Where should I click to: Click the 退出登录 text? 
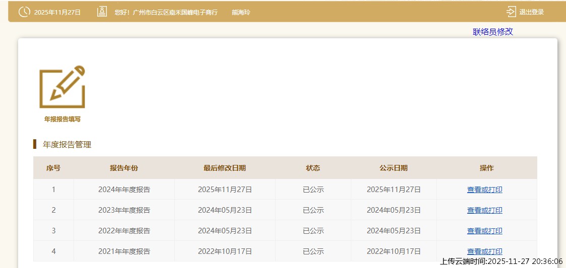(532, 12)
